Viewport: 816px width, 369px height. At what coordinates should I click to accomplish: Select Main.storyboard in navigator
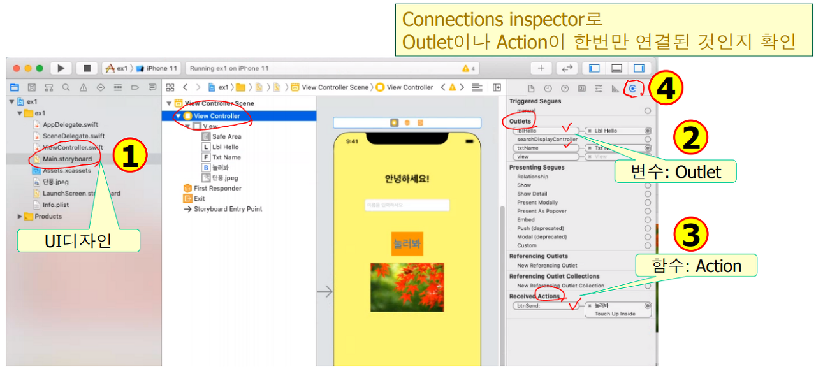[67, 159]
